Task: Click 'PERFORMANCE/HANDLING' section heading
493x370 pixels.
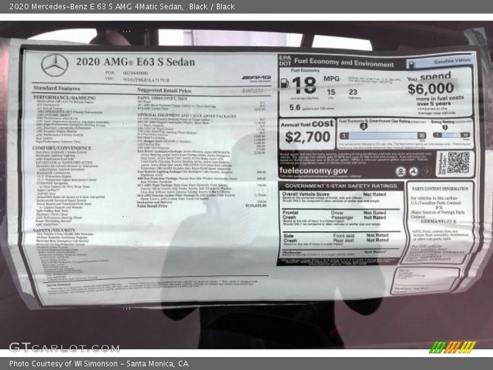Action: coord(65,98)
